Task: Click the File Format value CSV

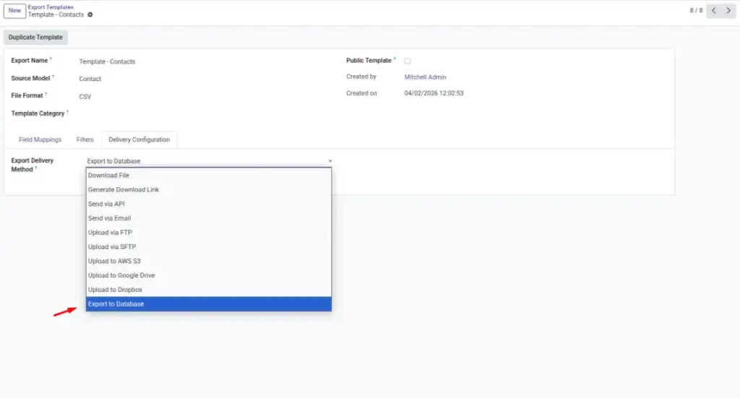Action: pos(85,97)
